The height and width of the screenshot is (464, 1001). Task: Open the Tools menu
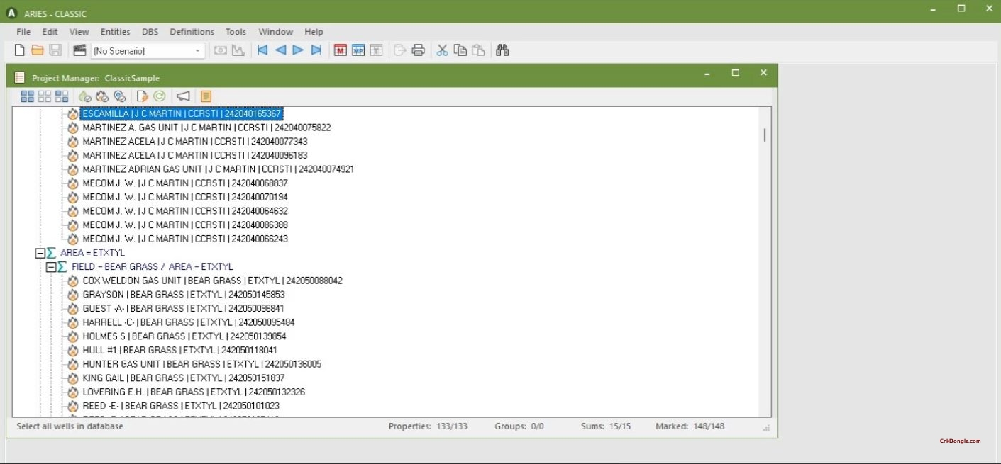point(236,32)
